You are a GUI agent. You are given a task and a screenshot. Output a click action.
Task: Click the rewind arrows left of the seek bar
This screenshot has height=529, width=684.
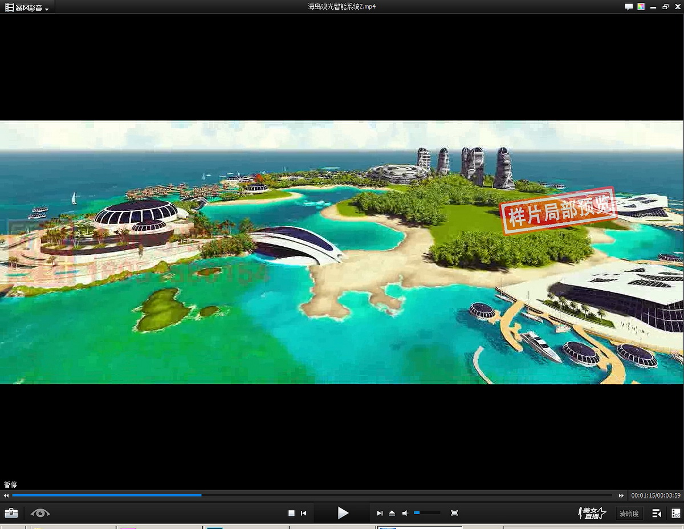tap(6, 495)
